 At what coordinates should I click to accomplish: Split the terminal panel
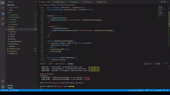coord(156,64)
